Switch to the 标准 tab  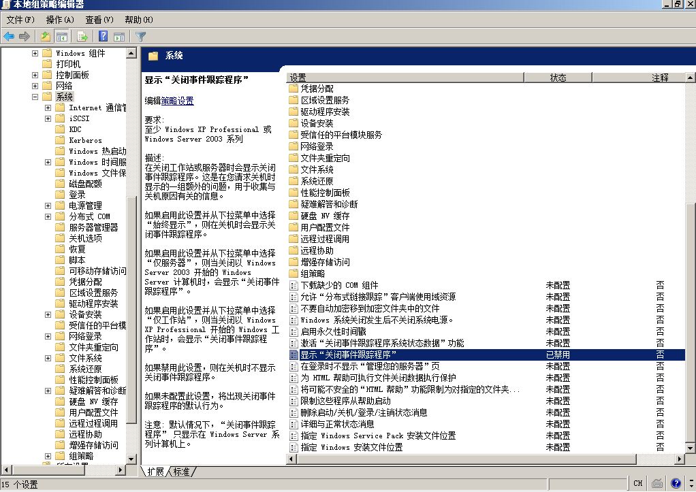181,472
